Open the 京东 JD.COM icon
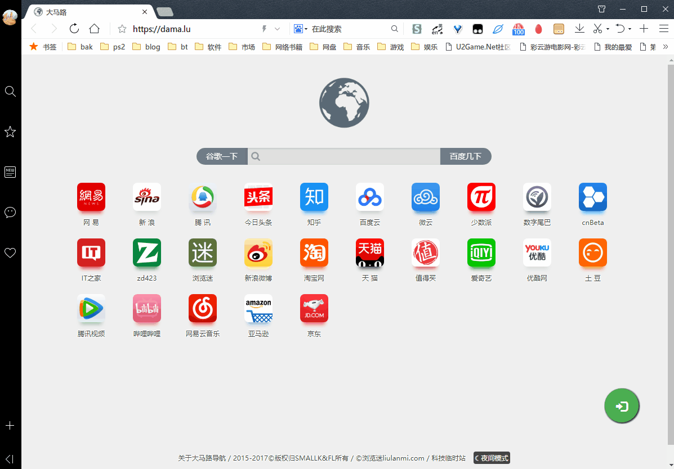Viewport: 674px width, 469px height. [x=314, y=308]
